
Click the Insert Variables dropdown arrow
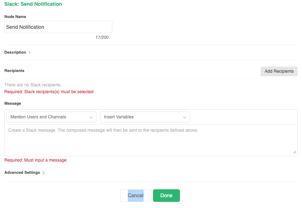click(184, 117)
